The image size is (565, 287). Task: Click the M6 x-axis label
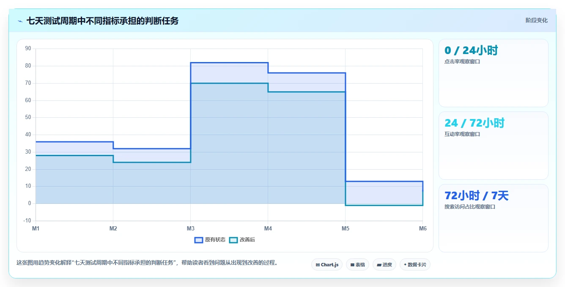[423, 228]
